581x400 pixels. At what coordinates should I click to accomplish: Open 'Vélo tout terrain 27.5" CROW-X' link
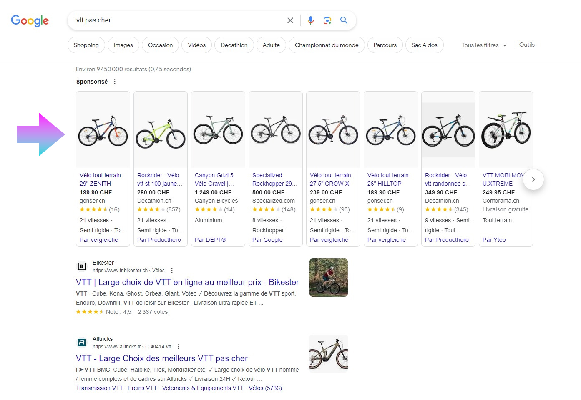330,179
